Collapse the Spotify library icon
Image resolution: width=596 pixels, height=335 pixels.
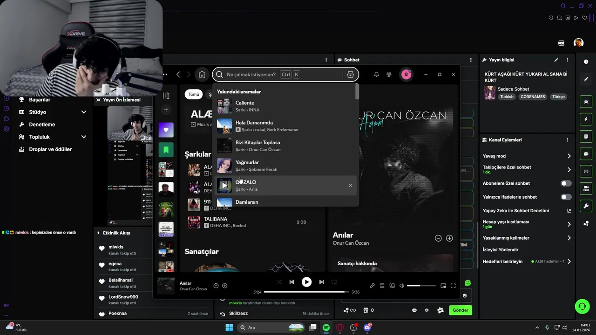tap(166, 95)
